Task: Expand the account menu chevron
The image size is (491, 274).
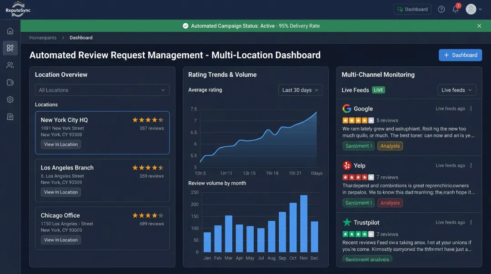Action: (480, 10)
